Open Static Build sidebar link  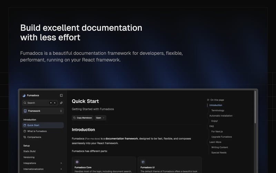[29, 151]
